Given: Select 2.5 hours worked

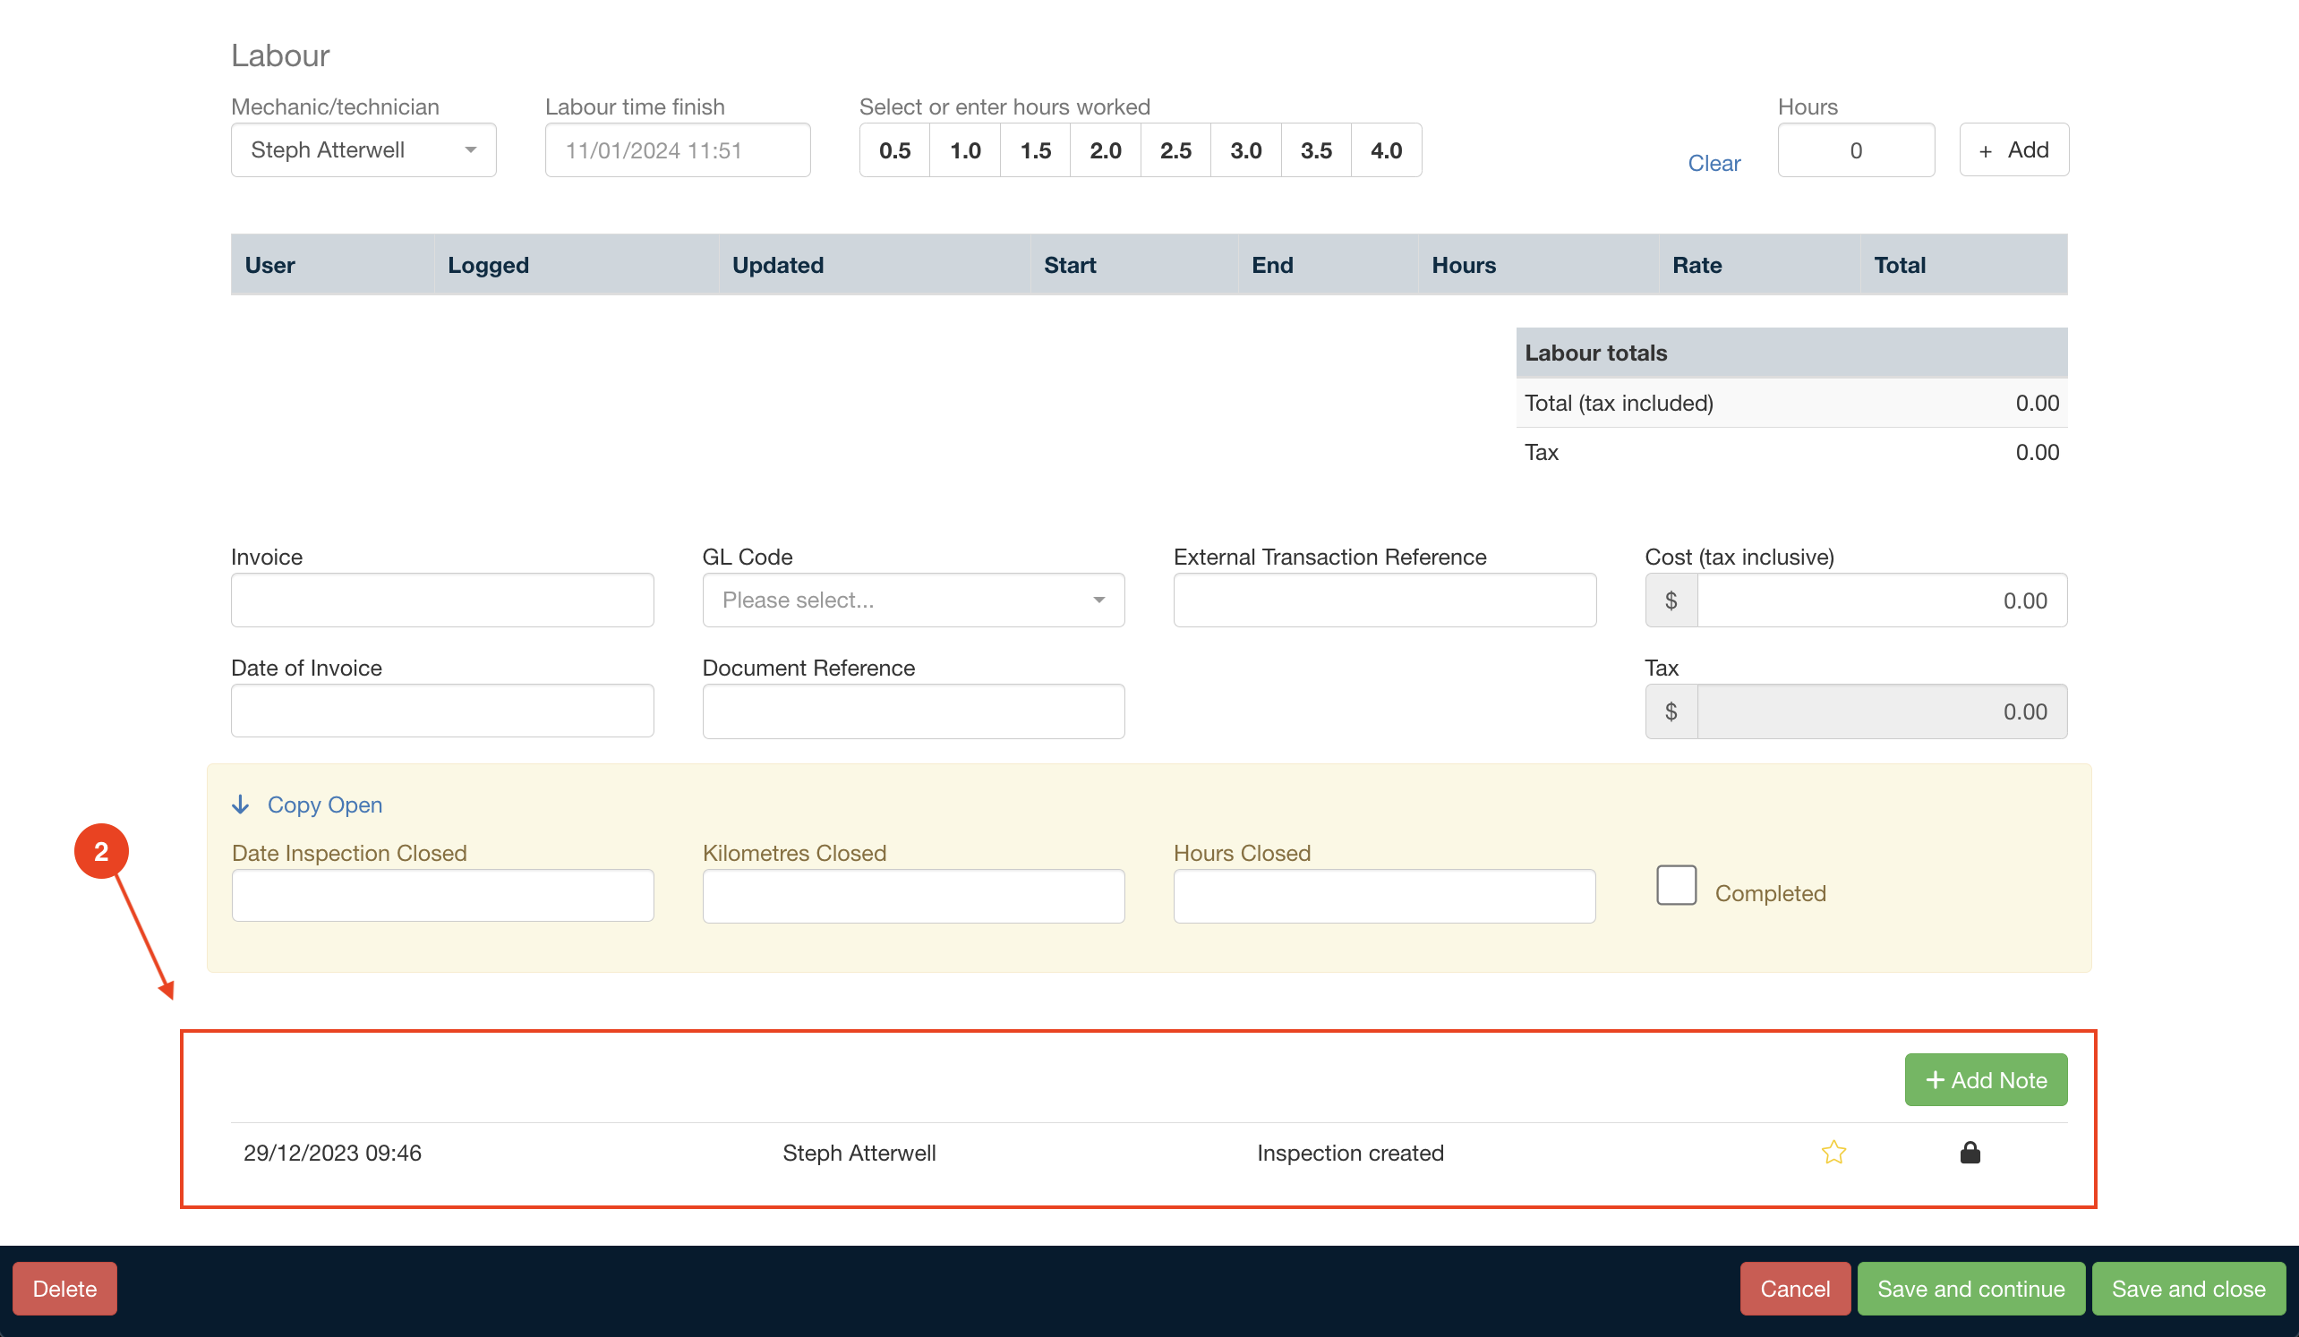Looking at the screenshot, I should (x=1176, y=150).
